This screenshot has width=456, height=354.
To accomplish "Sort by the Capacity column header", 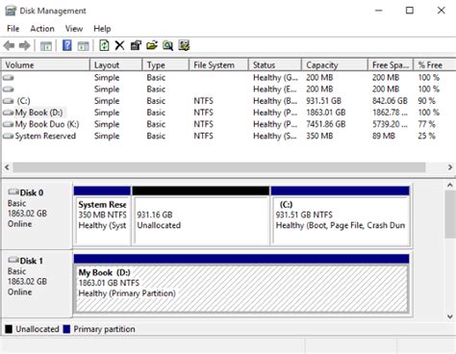I will tap(335, 65).
